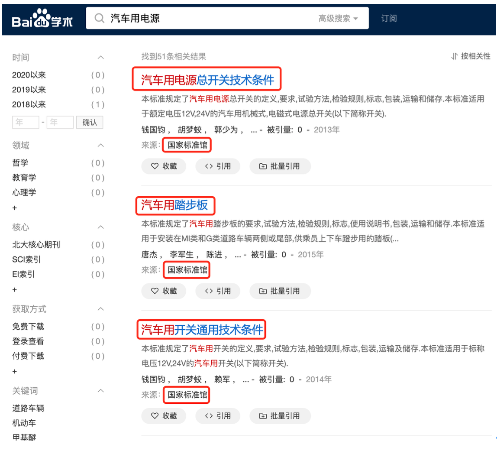Viewport: 497px width, 454px height.
Task: Select 心理学 field filter
Action: pos(24,192)
